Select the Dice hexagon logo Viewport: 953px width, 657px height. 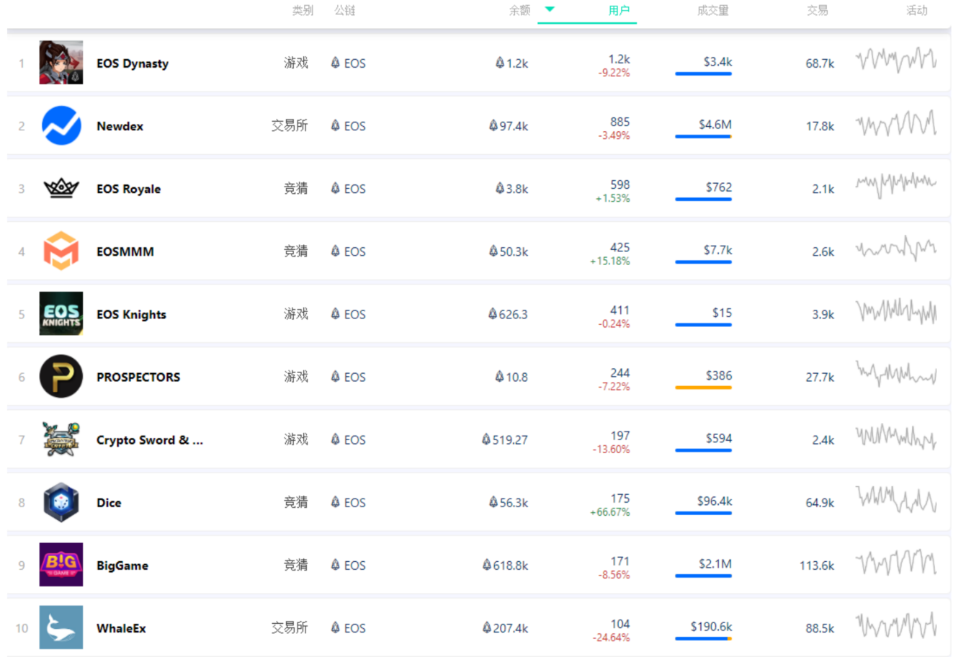(61, 502)
